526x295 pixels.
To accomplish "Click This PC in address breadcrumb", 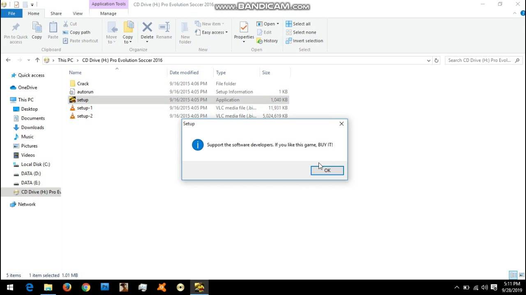I will click(65, 60).
